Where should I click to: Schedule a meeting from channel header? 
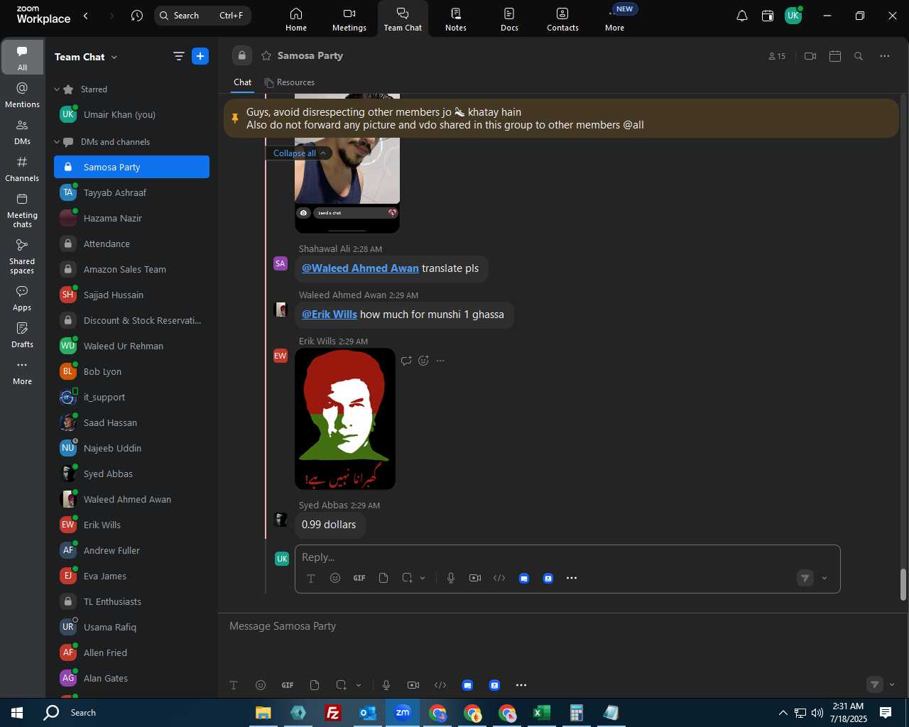(835, 56)
